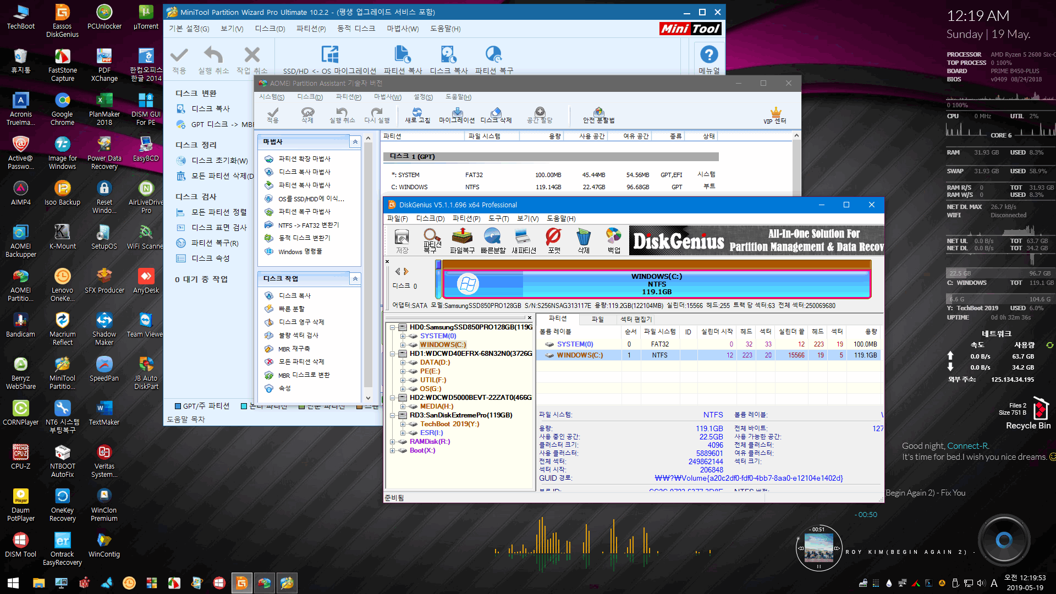Viewport: 1056px width, 594px height.
Task: Click AOMEI Redo (다시 실행) toolbar icon
Action: tap(377, 115)
